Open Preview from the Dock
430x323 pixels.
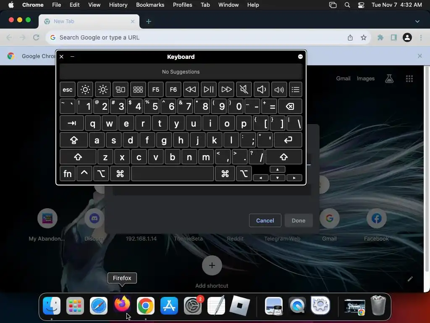click(274, 305)
